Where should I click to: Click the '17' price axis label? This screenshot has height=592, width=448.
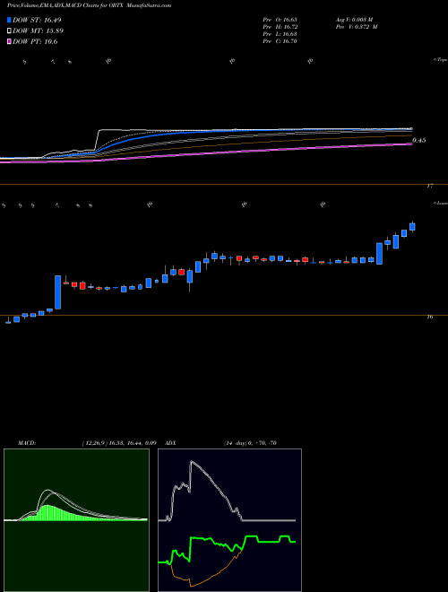pos(430,187)
